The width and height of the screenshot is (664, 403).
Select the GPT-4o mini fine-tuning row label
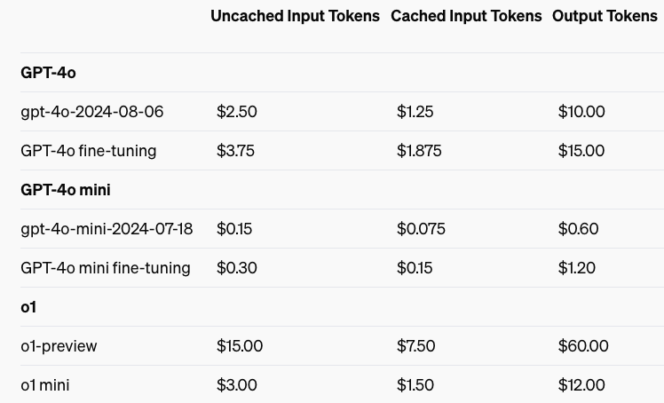106,268
